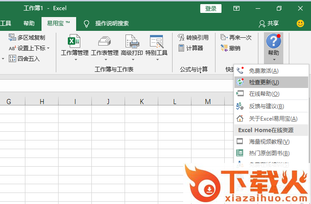Click the 多区域复制 label text
The image size is (311, 204).
click(x=31, y=37)
